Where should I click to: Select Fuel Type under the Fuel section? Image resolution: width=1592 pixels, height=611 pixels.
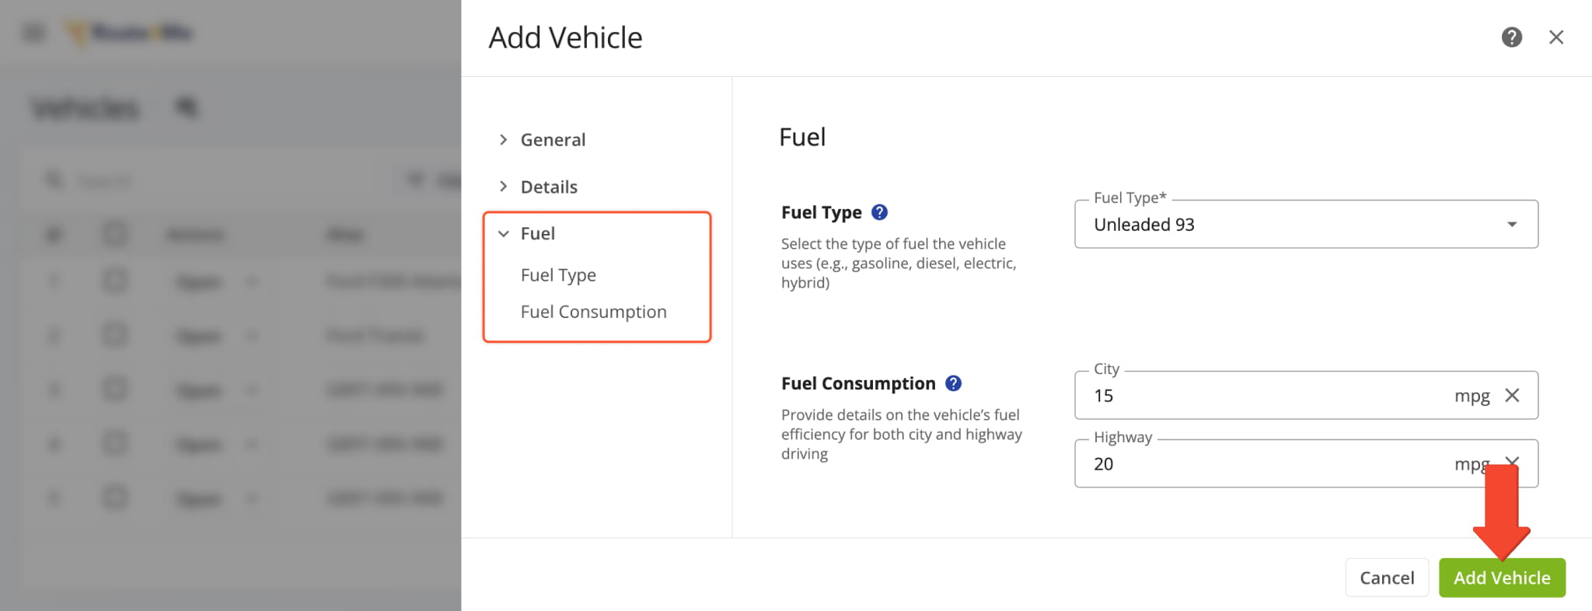(558, 274)
